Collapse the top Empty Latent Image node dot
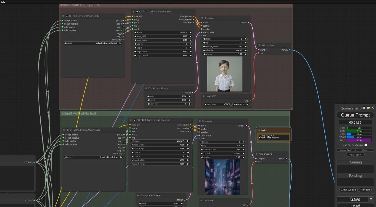The height and width of the screenshot is (207, 376). click(146, 88)
